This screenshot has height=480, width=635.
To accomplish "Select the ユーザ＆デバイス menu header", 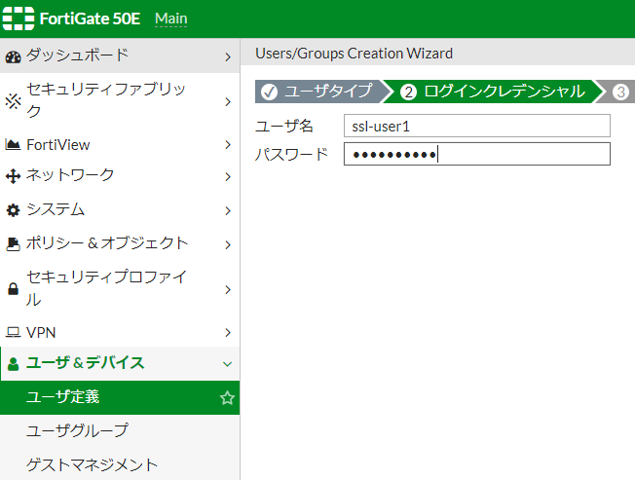I will point(120,363).
